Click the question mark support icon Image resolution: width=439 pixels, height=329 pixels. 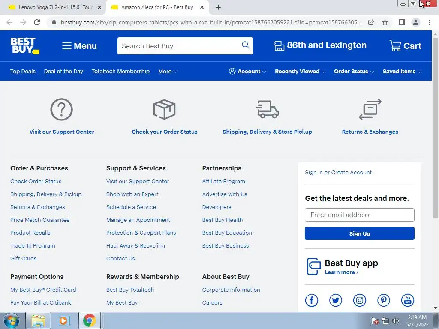tap(62, 109)
